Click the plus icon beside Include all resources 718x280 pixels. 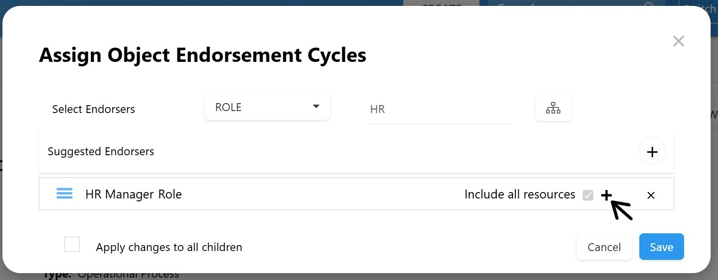[606, 195]
